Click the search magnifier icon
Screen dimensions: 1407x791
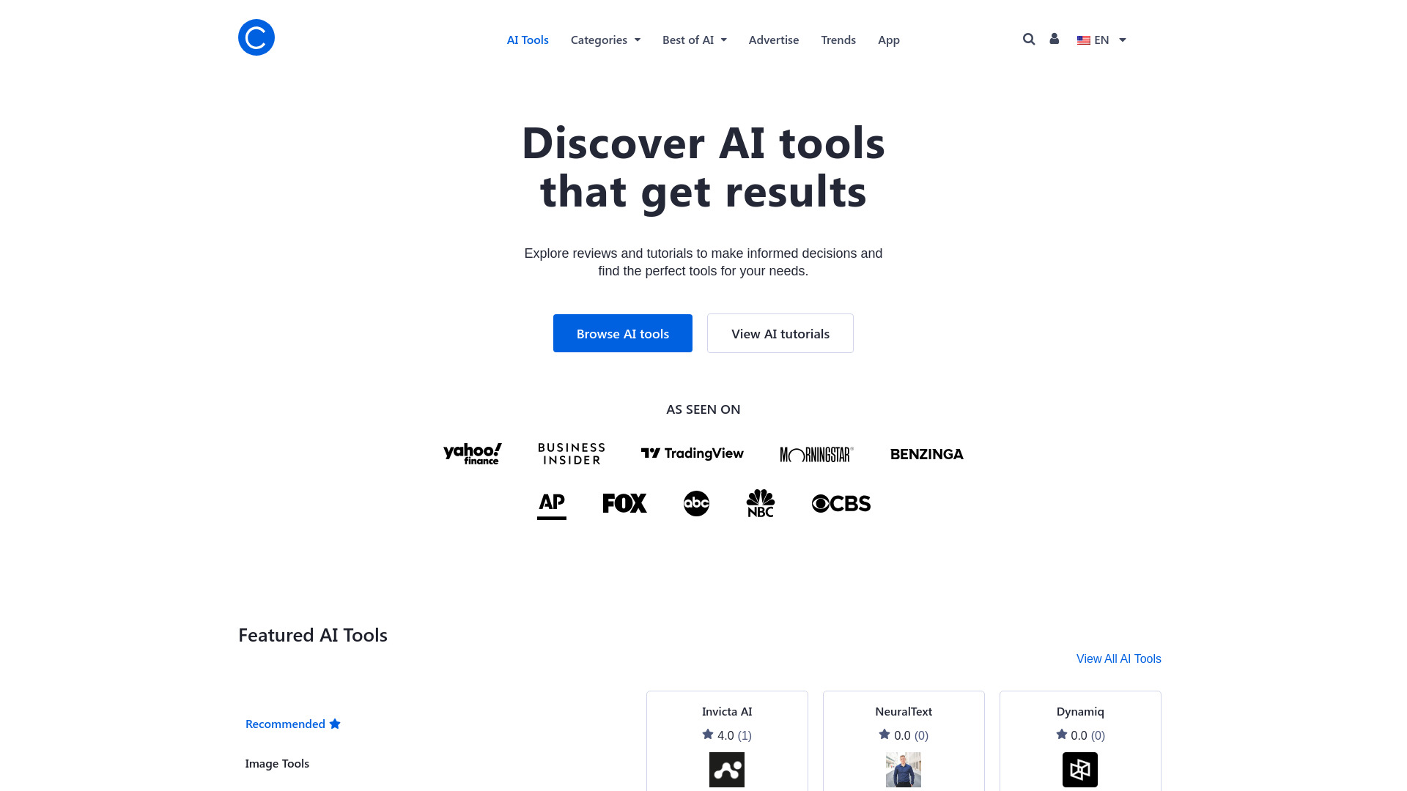click(x=1029, y=39)
